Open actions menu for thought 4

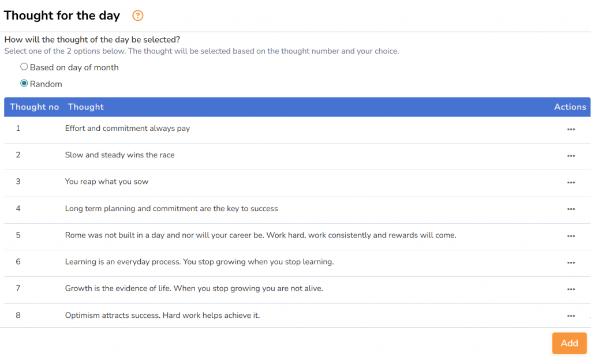571,209
